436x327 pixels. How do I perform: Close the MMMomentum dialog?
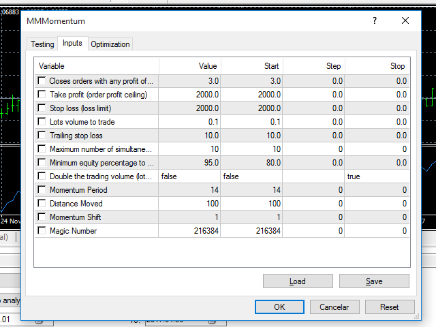(x=405, y=21)
